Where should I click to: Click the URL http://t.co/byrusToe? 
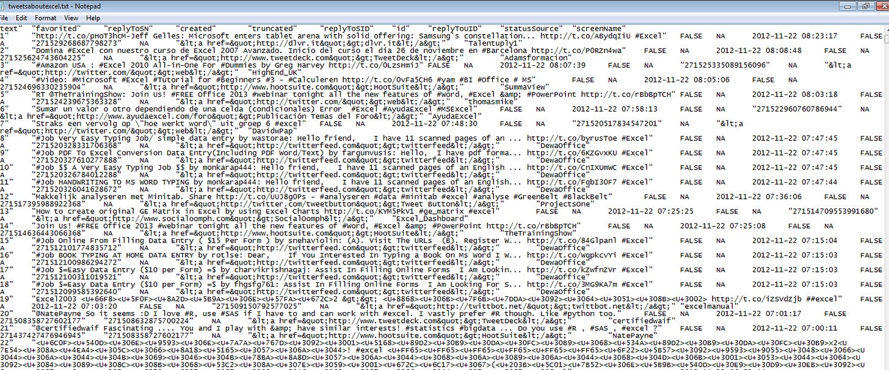[x=571, y=140]
